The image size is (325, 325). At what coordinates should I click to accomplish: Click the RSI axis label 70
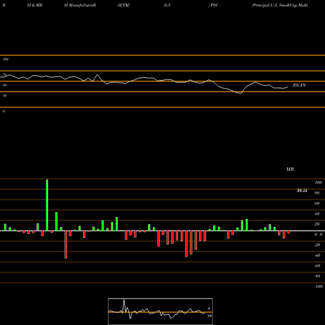pyautogui.click(x=5, y=75)
